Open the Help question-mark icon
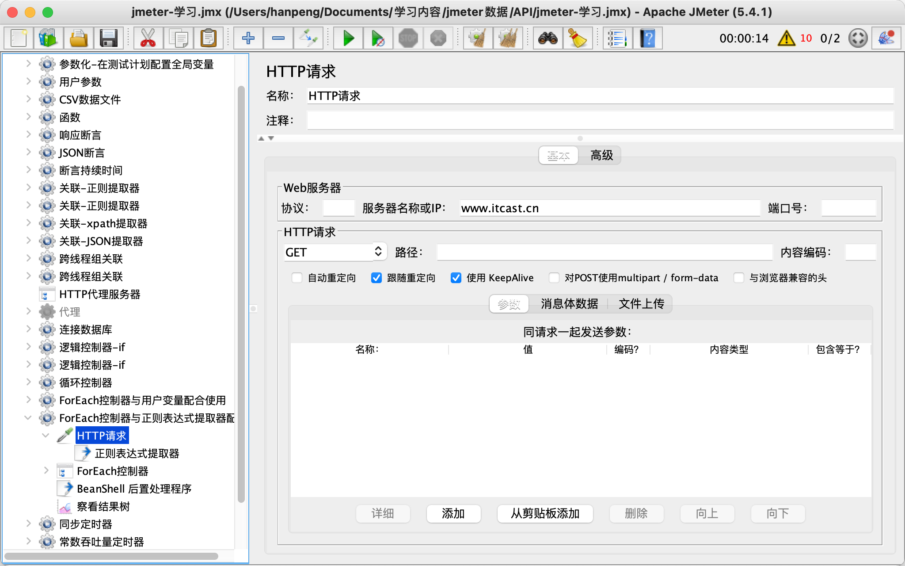905x566 pixels. [x=647, y=38]
